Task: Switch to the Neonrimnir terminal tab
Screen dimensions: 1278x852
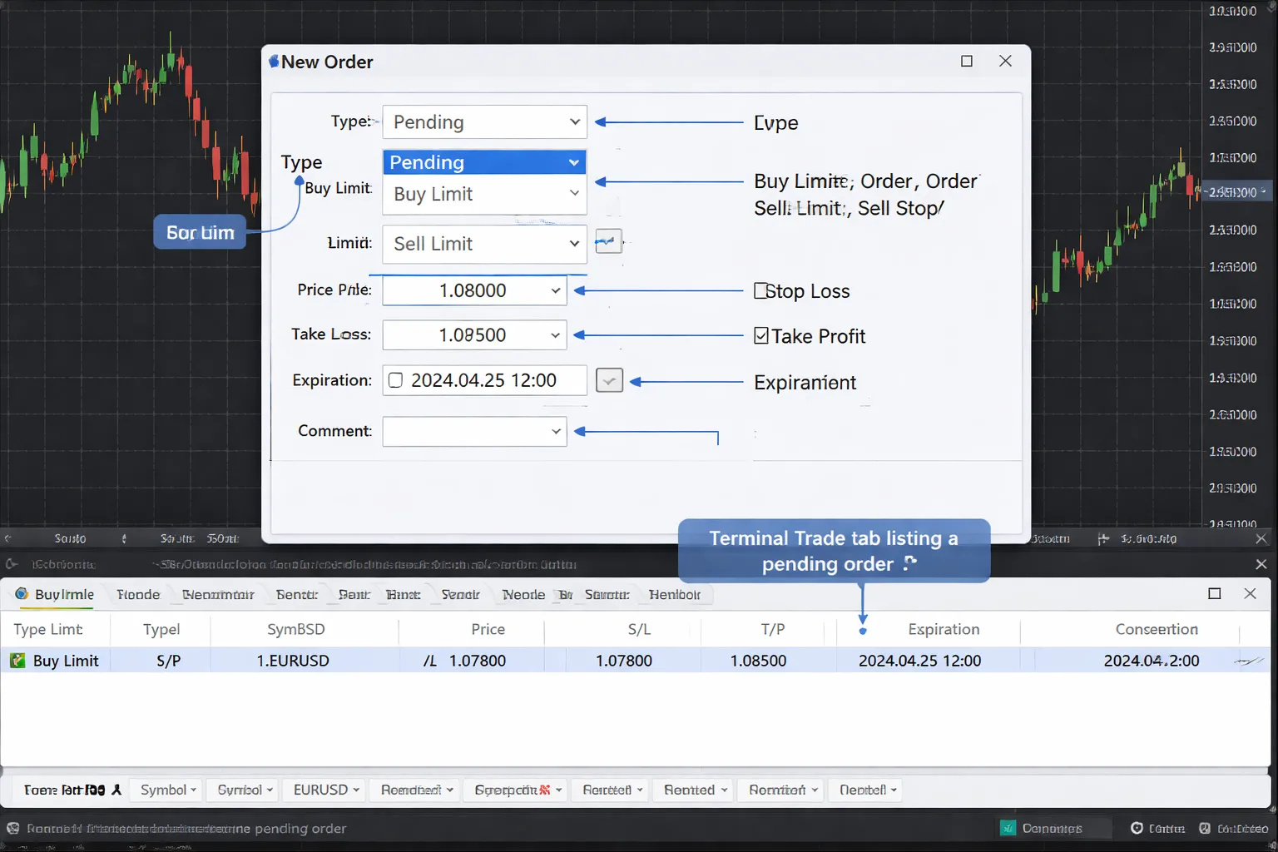Action: tap(218, 594)
